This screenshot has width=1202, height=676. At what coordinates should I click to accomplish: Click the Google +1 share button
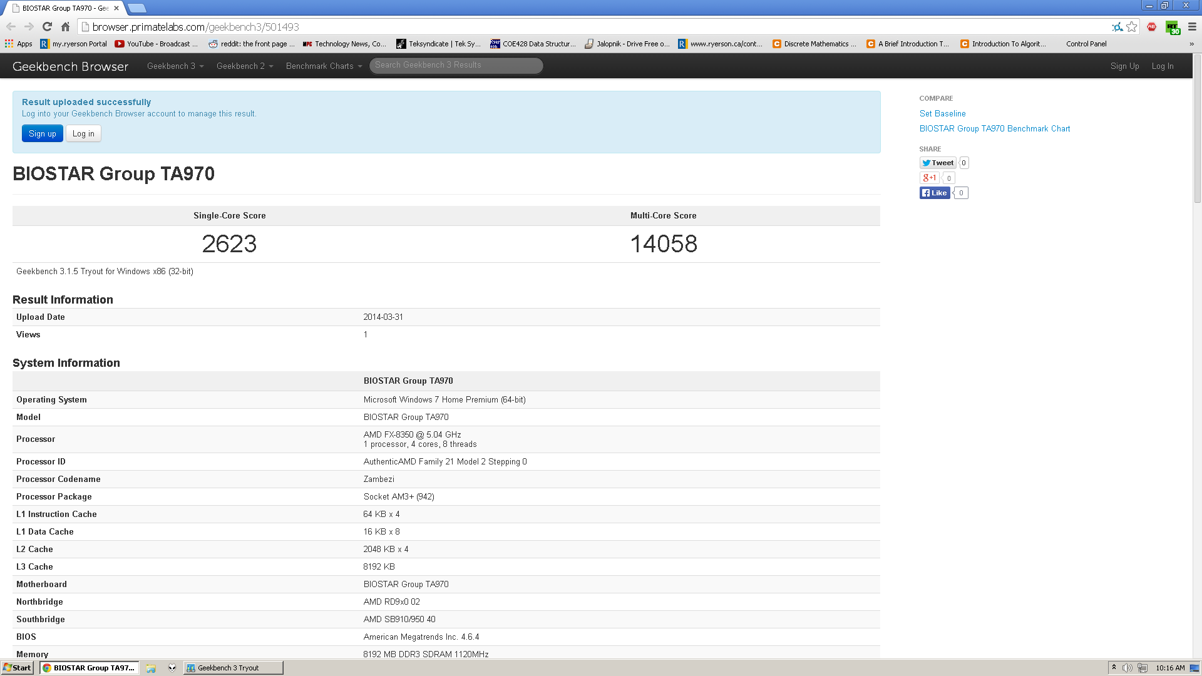pos(930,178)
